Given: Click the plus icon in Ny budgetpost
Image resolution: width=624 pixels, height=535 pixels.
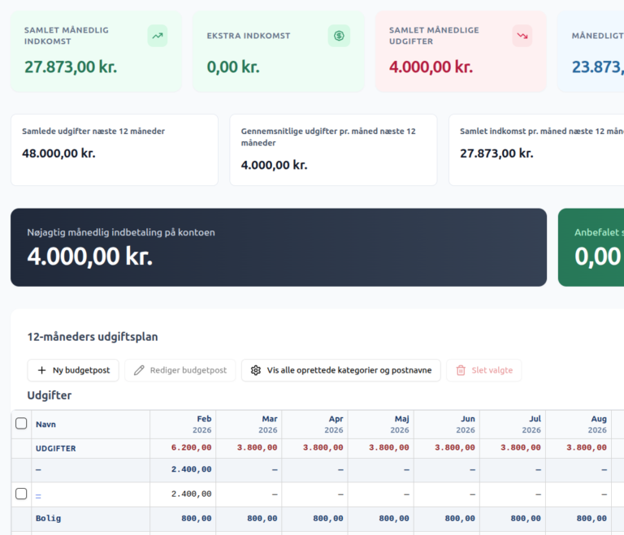Looking at the screenshot, I should tap(41, 370).
